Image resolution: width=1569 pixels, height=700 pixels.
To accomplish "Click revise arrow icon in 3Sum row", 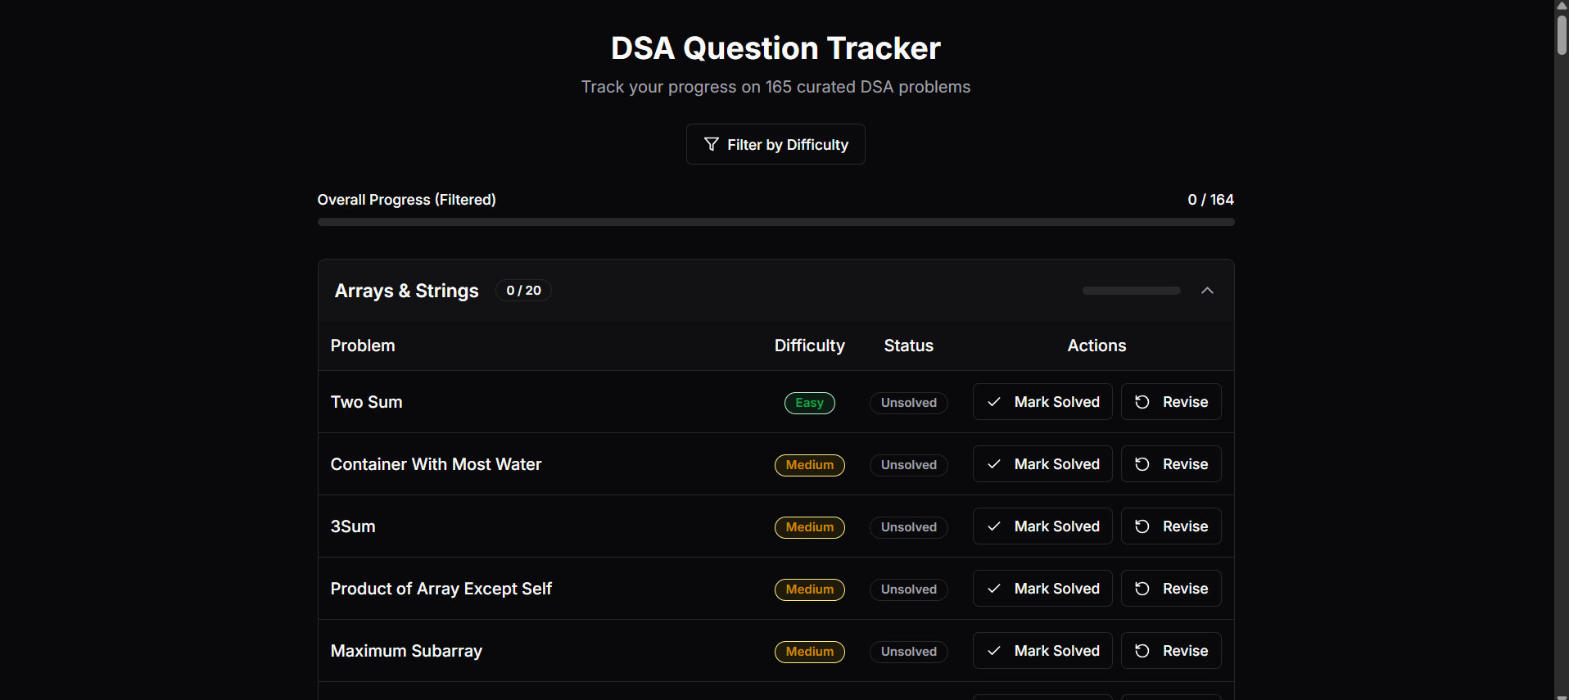I will 1142,526.
